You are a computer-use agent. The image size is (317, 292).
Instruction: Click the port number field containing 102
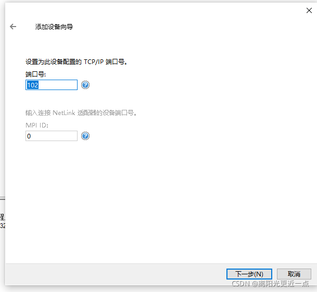coord(52,85)
